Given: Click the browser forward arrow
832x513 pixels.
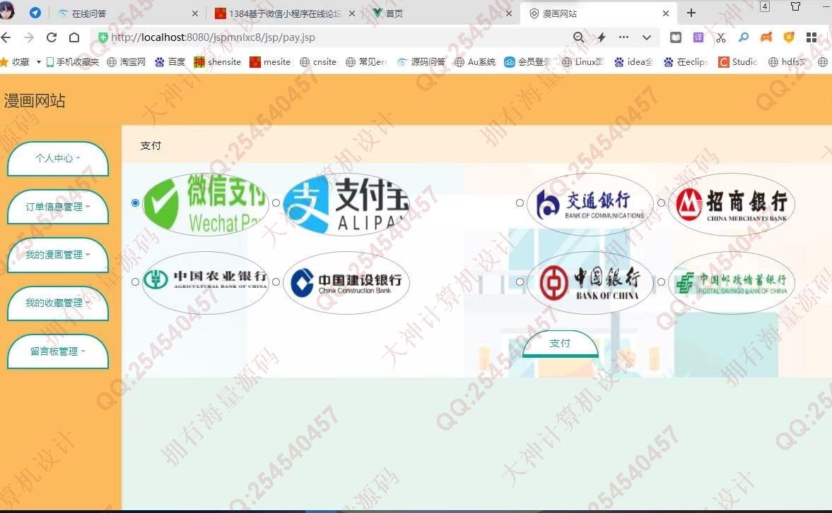Looking at the screenshot, I should coord(29,37).
